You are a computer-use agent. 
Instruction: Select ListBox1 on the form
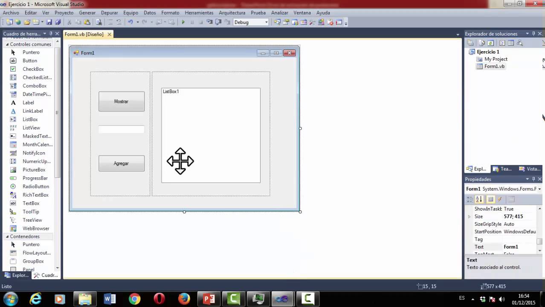211,135
